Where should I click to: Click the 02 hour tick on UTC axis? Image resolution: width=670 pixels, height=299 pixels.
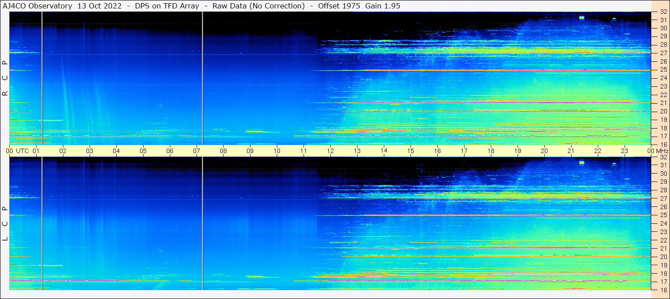pyautogui.click(x=63, y=151)
